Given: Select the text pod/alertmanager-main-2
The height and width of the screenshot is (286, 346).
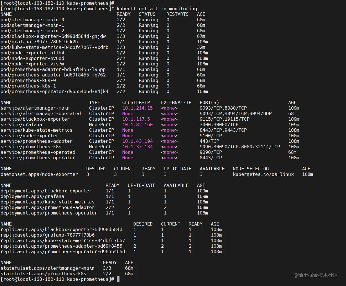Looking at the screenshot, I should pyautogui.click(x=32, y=31).
